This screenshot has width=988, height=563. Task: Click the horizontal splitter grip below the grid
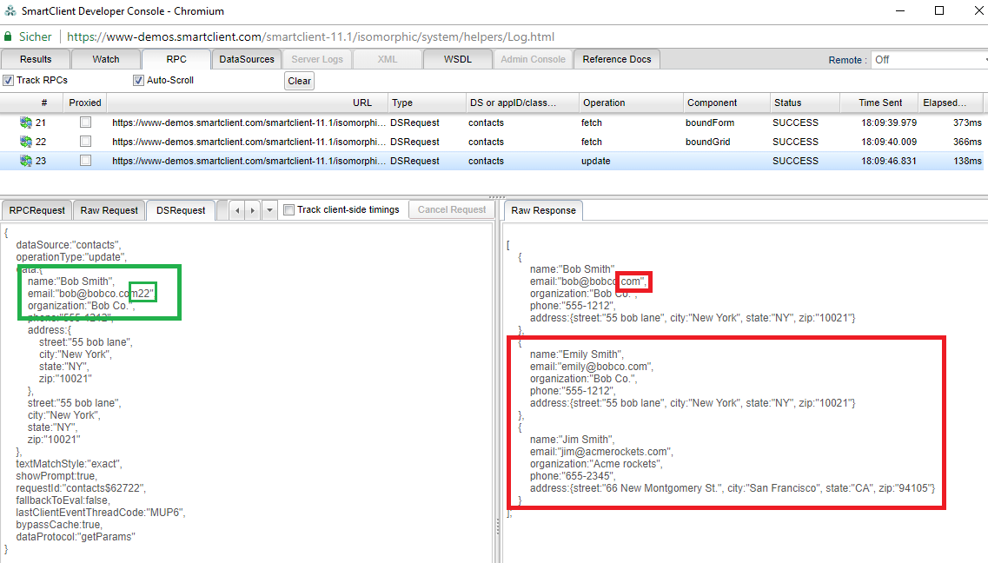pyautogui.click(x=496, y=197)
